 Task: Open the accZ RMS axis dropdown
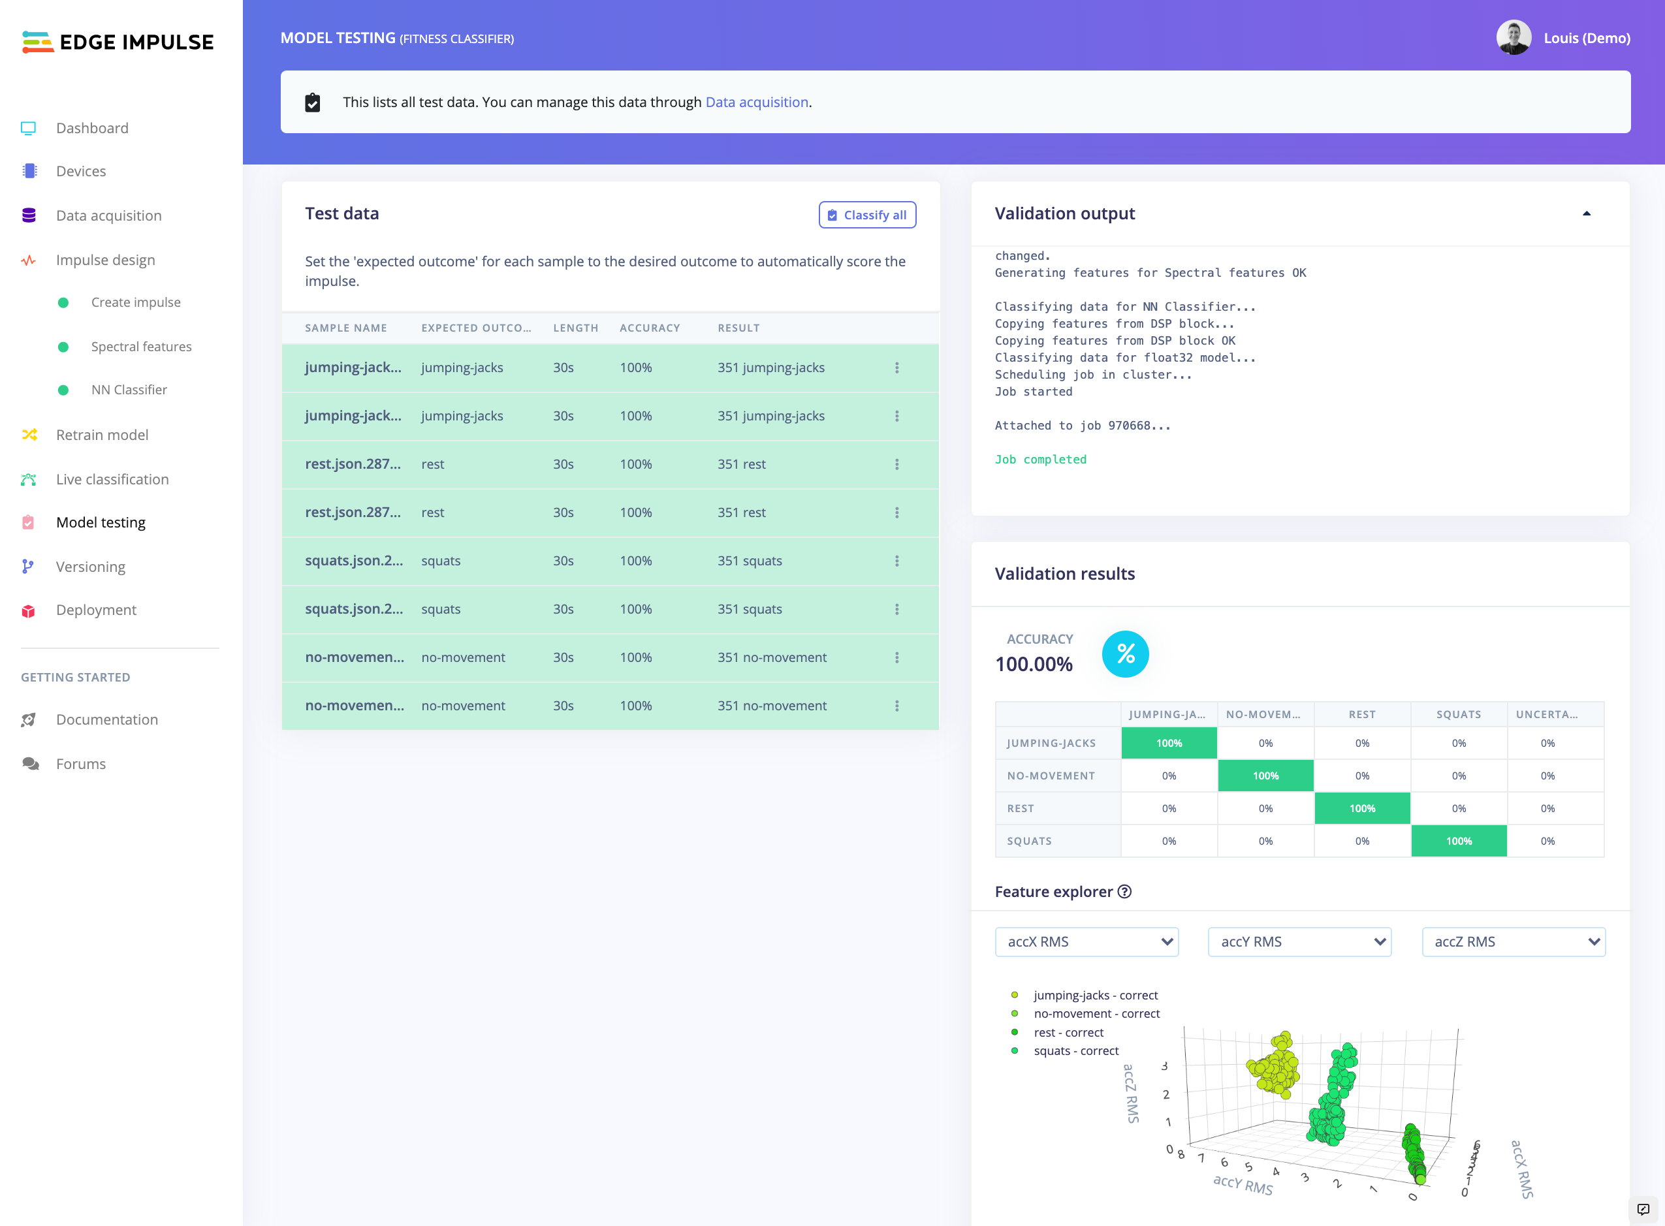click(x=1513, y=942)
